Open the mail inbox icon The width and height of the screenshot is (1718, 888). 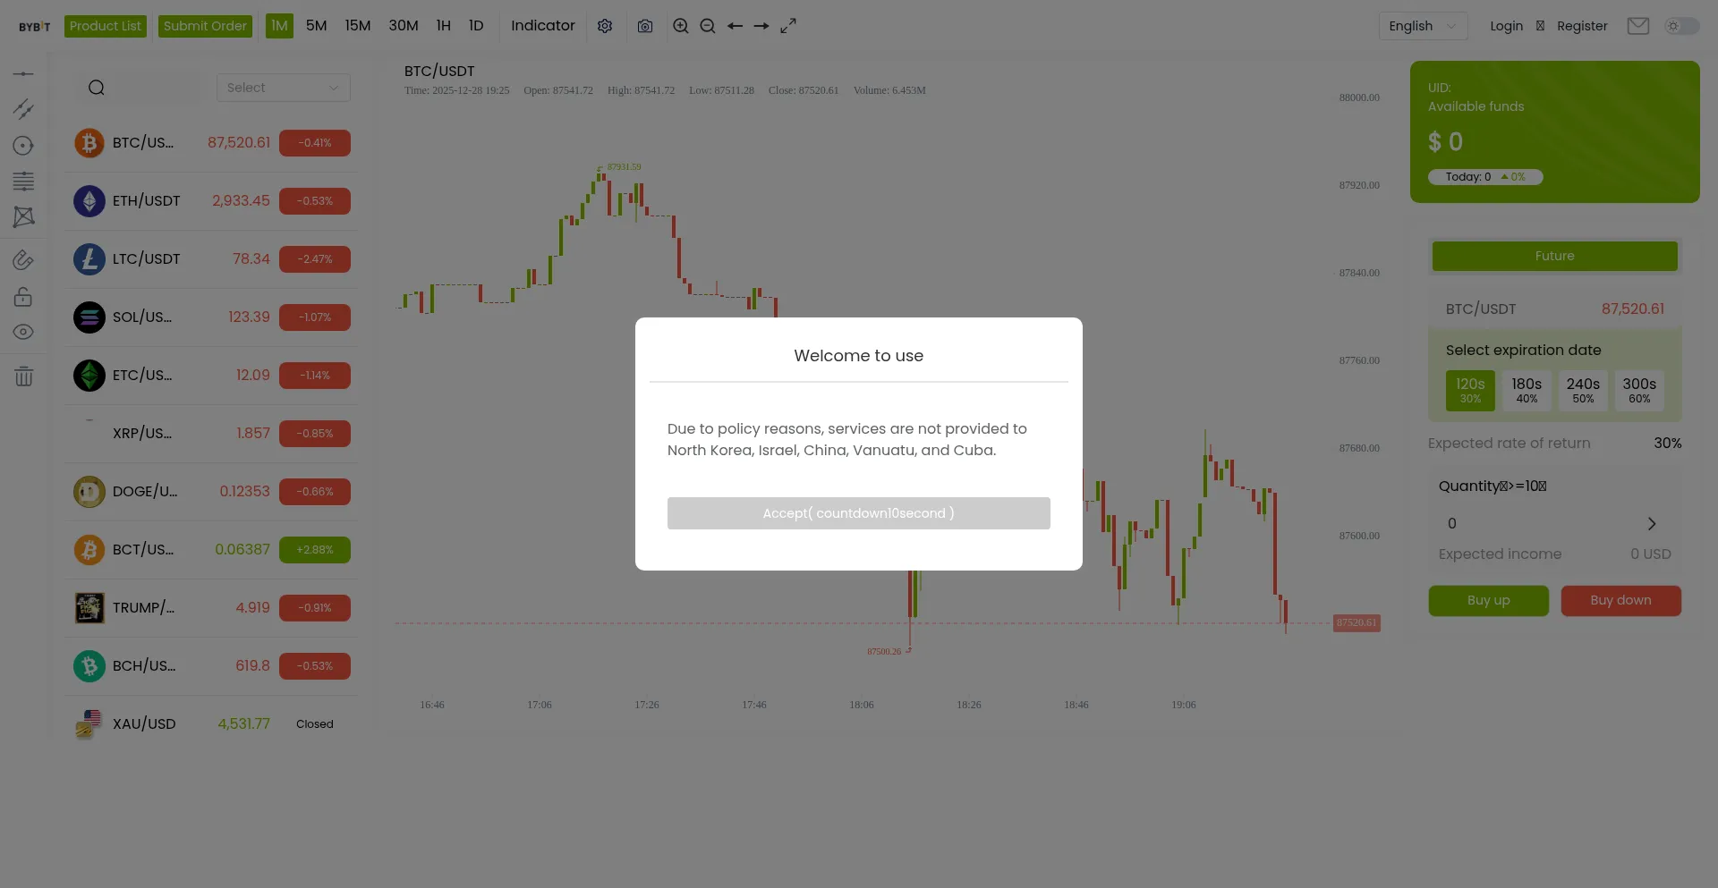coord(1638,26)
